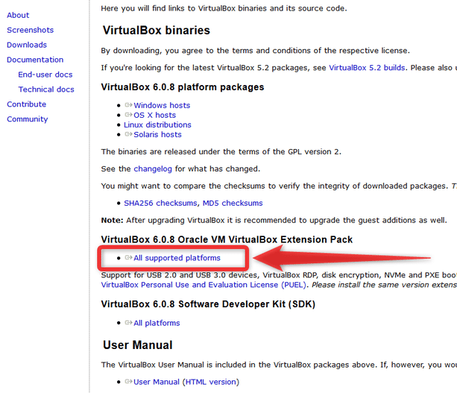
Task: View the SHA256 checksums
Action: click(160, 203)
